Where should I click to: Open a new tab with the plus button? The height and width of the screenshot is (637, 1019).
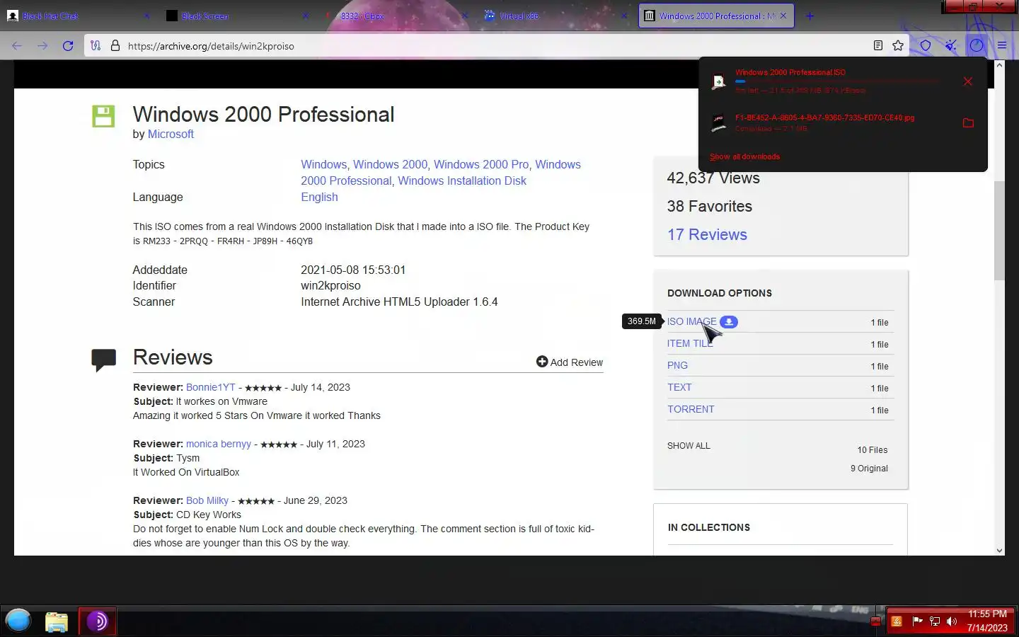pos(810,16)
